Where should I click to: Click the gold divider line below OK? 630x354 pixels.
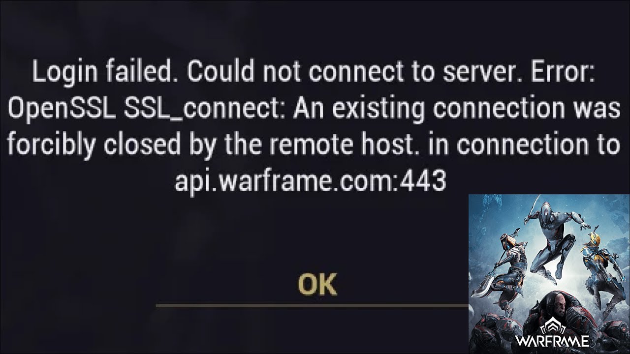pos(312,305)
